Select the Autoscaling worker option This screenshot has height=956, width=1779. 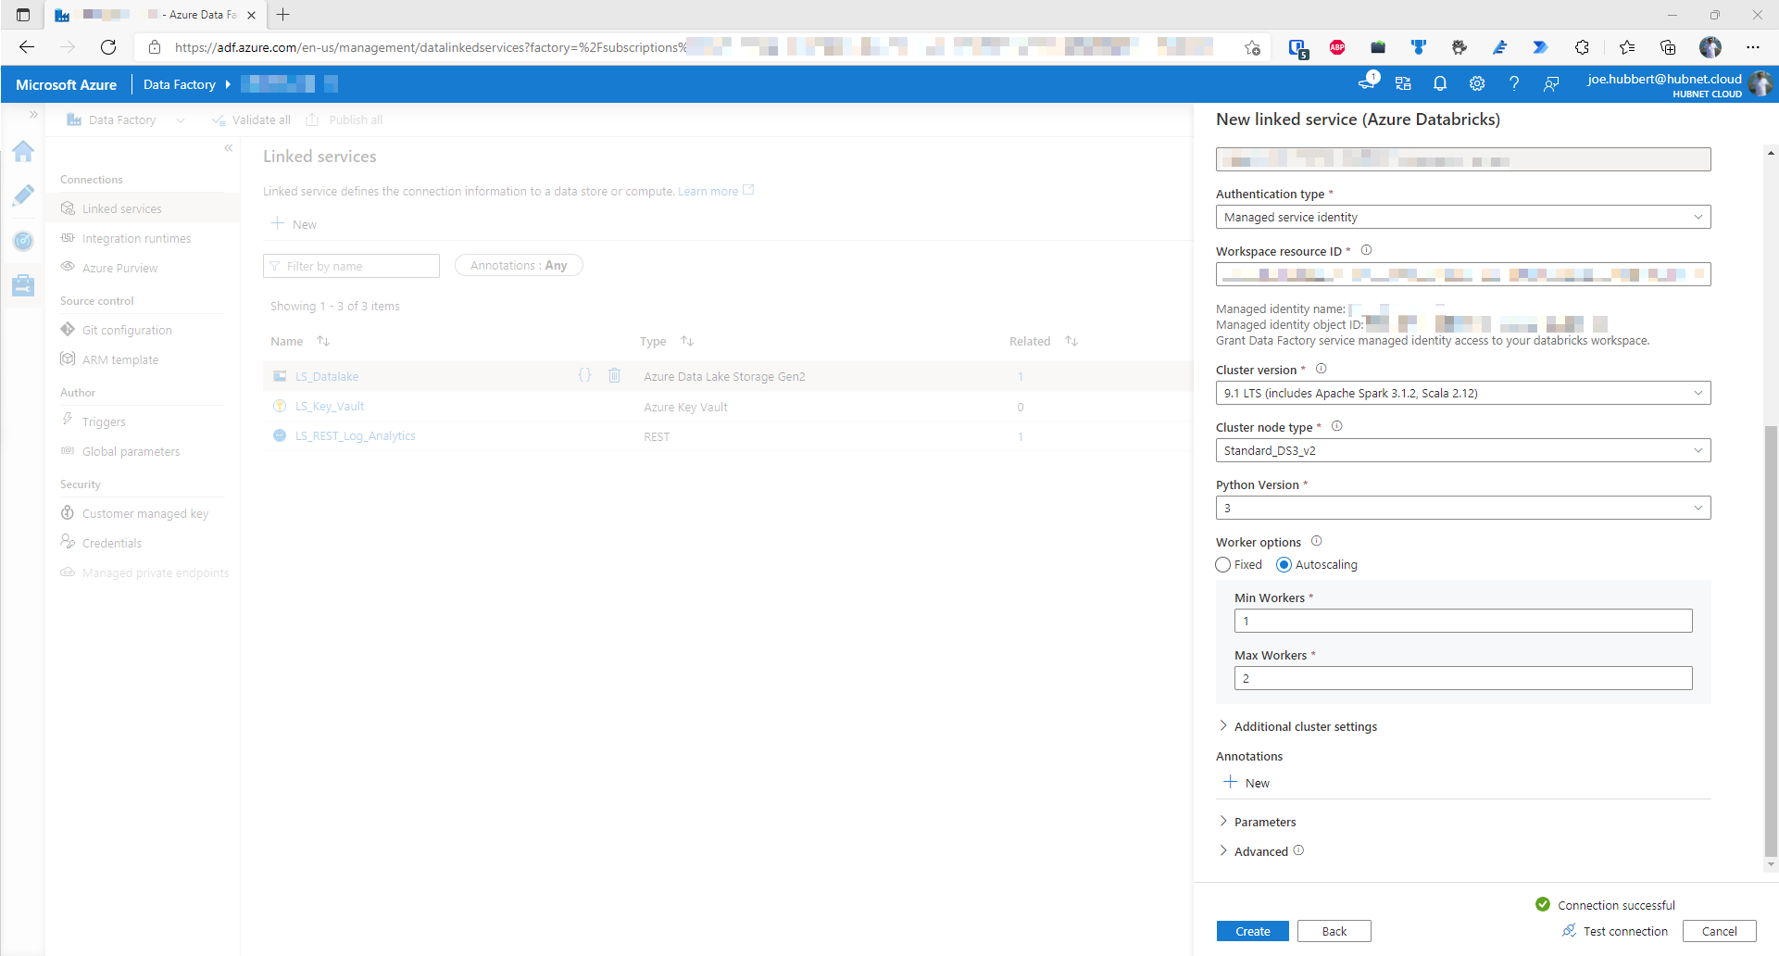point(1284,565)
